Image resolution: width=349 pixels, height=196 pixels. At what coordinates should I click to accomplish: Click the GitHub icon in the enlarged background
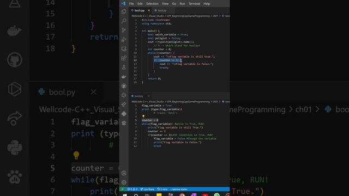tap(15, 59)
